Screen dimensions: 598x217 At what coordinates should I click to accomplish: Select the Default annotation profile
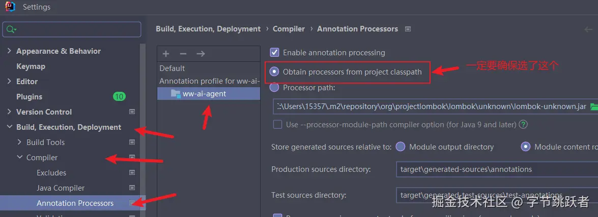click(x=172, y=68)
